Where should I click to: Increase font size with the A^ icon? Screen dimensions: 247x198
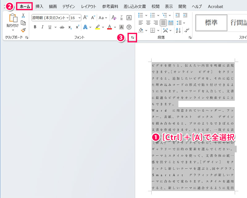(85, 18)
